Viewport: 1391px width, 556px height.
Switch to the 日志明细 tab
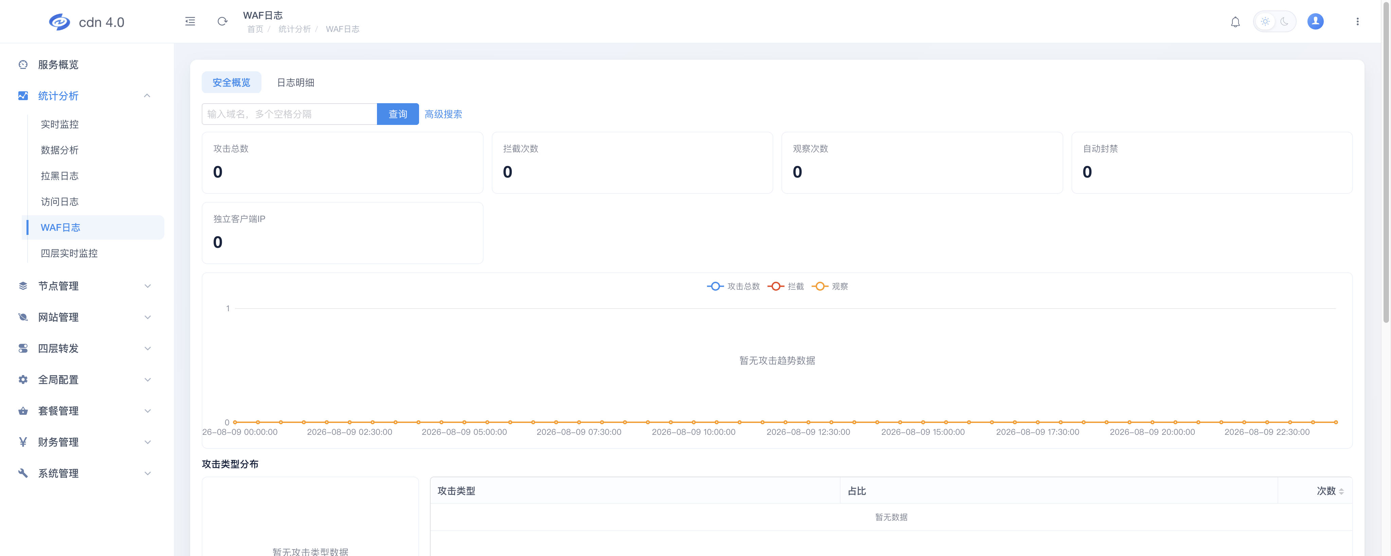(295, 82)
